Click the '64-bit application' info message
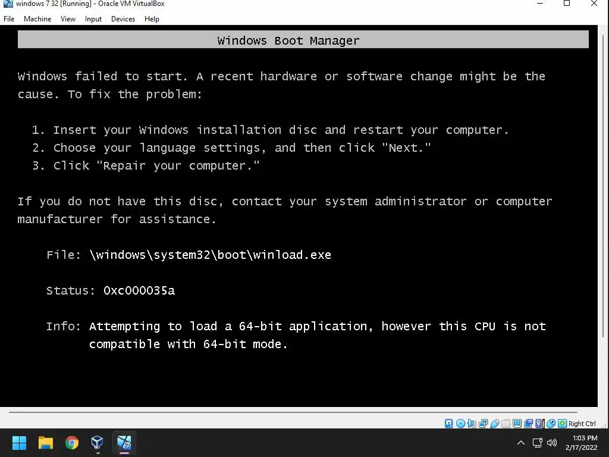The height and width of the screenshot is (457, 609). 318,335
